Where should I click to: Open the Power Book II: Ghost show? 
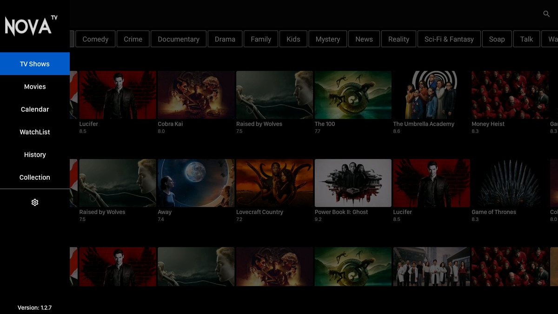(352, 182)
